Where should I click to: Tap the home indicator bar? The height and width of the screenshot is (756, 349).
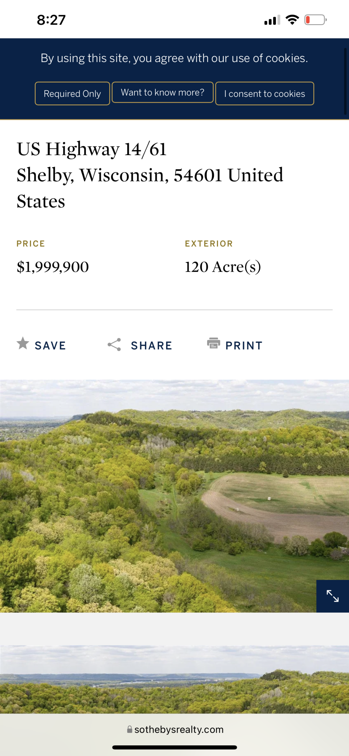(x=174, y=747)
